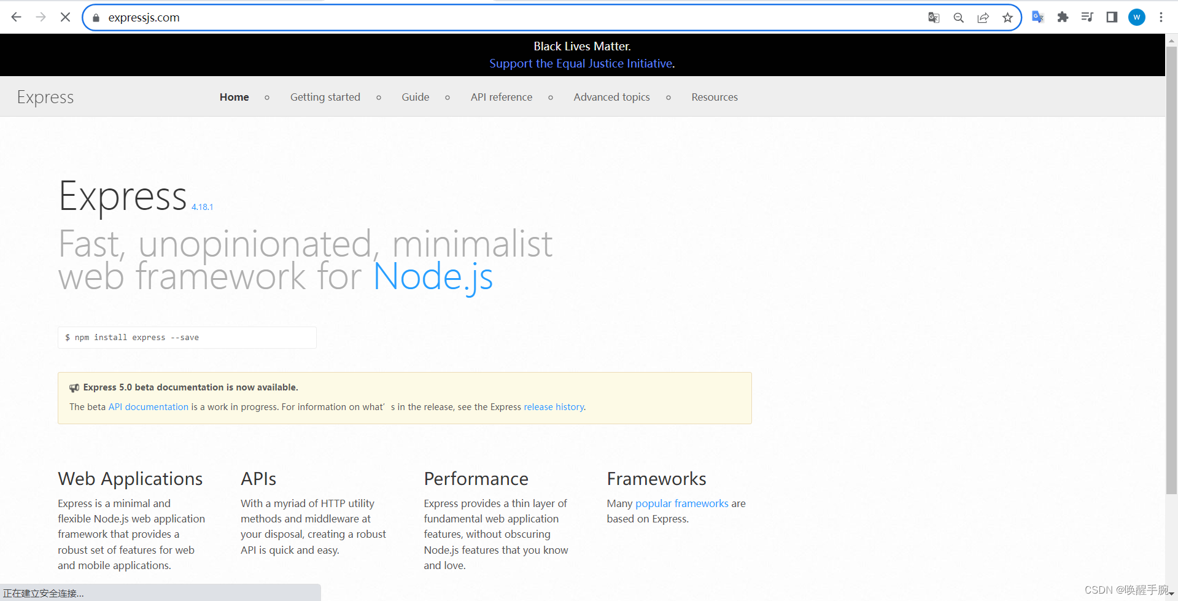Select the Home nav item
1178x601 pixels.
(x=234, y=97)
